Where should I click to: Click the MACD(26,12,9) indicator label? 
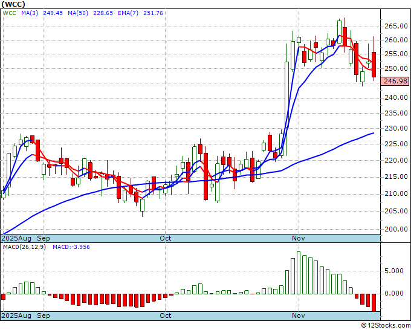pyautogui.click(x=24, y=247)
